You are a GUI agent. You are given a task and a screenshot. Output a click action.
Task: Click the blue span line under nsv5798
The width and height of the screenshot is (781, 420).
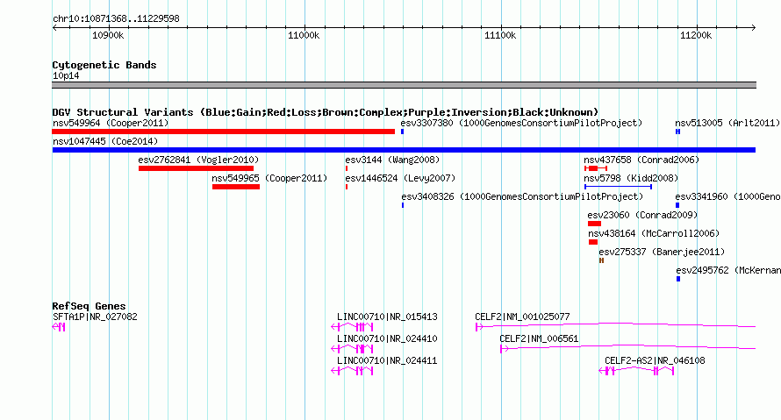click(618, 187)
